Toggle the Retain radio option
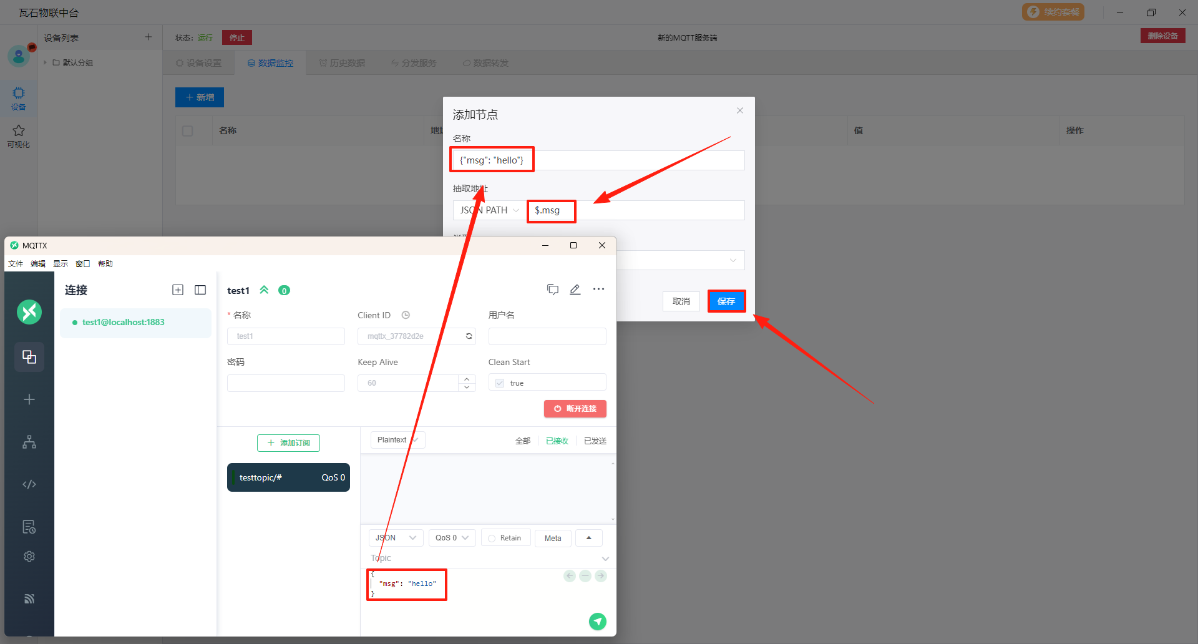The image size is (1198, 644). [x=492, y=539]
